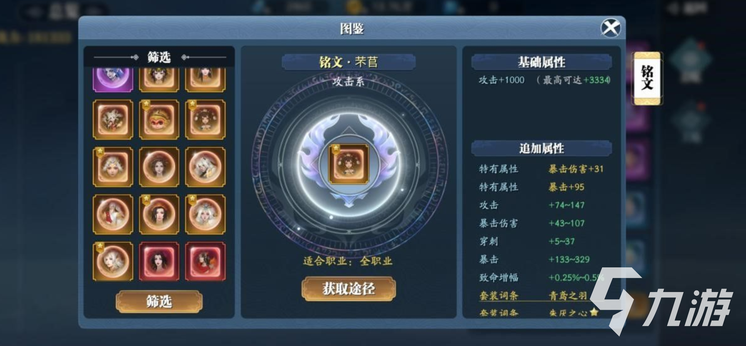Select the monkey-face inscription icon
The image size is (746, 346).
[159, 119]
